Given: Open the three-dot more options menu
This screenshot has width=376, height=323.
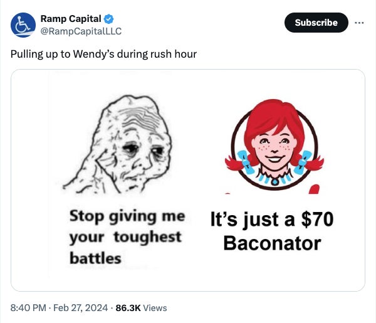Looking at the screenshot, I should point(358,22).
